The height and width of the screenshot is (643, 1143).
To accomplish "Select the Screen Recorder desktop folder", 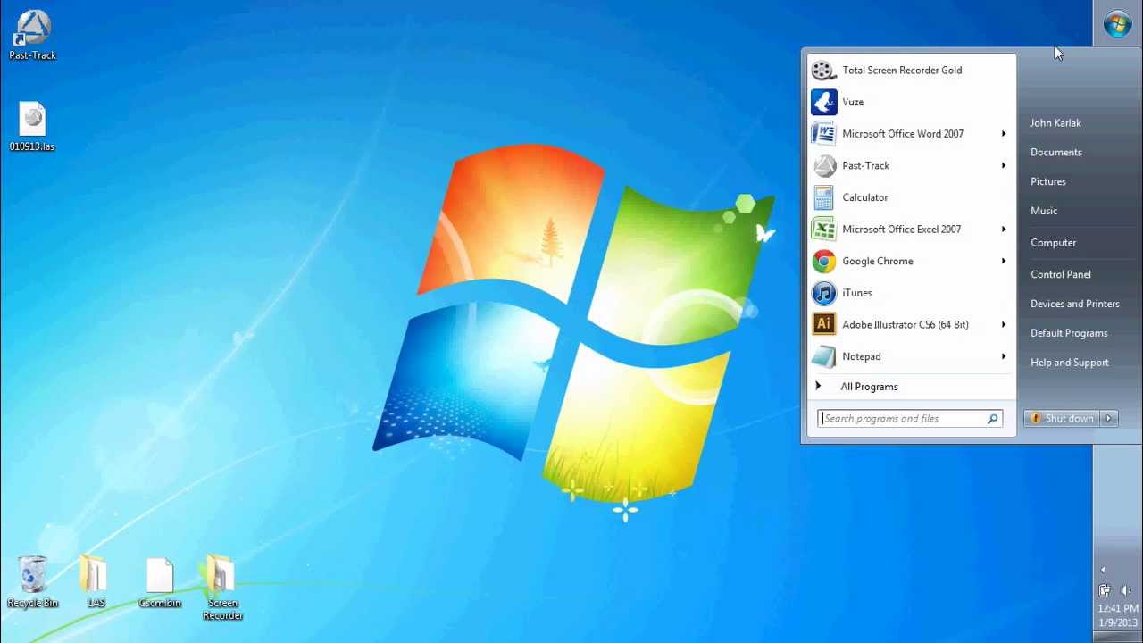I will point(222,588).
